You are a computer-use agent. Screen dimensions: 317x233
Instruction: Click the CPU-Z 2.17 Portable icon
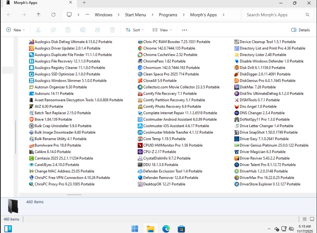(140, 152)
